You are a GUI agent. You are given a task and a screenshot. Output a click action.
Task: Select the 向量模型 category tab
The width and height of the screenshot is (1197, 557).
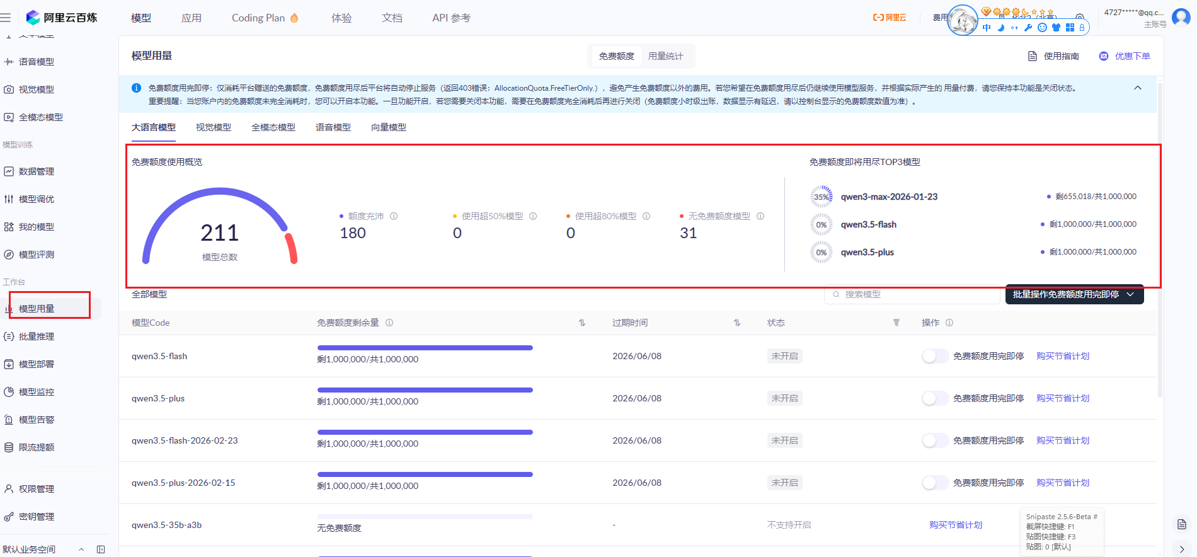(389, 127)
